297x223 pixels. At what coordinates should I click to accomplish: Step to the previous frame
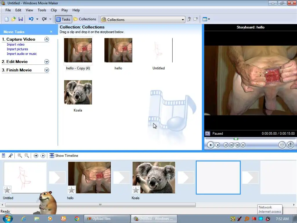coord(231,145)
